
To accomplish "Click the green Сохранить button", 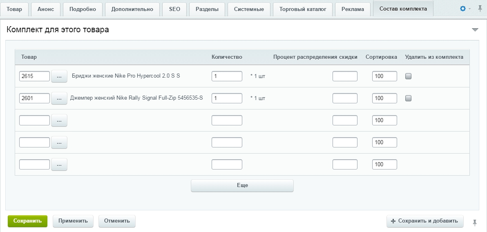I will tap(27, 221).
